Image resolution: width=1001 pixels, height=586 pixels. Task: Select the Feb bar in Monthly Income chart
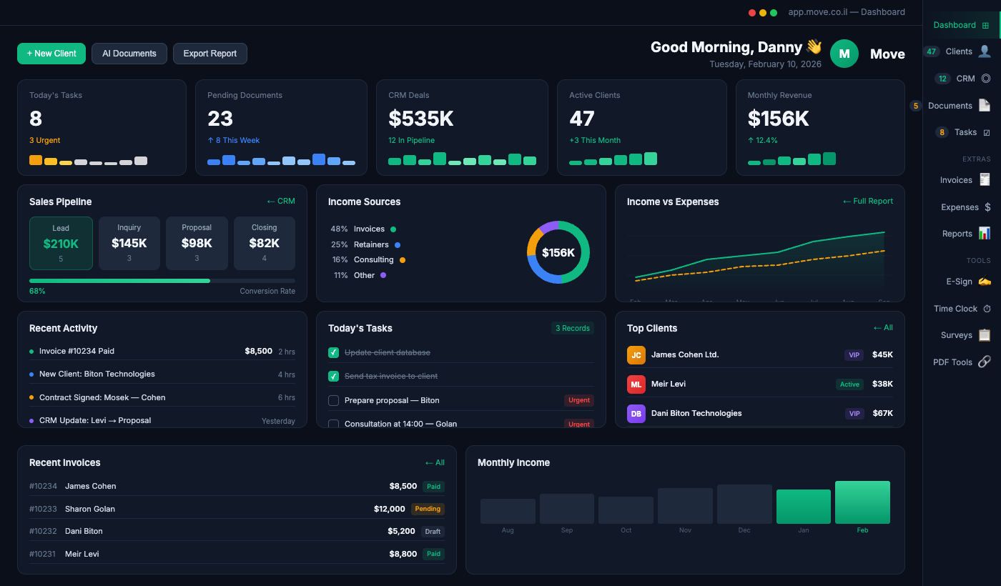[862, 502]
